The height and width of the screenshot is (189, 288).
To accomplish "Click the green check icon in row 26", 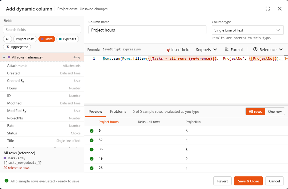I will [91, 168].
